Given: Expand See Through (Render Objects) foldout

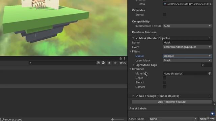Looking at the screenshot, I should click(133, 96).
